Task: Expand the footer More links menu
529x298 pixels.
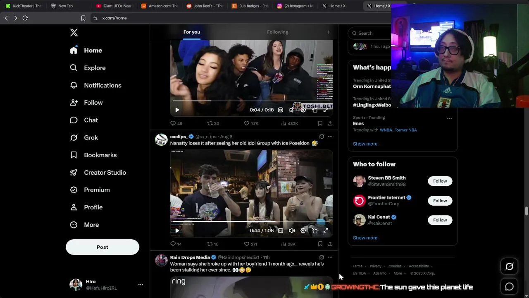Action: [x=399, y=273]
